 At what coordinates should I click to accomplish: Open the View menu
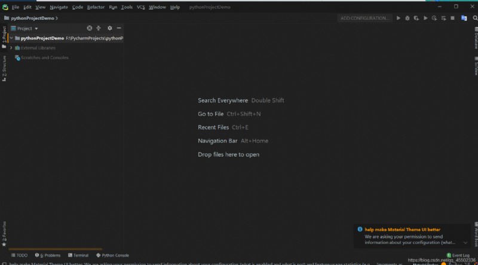41,7
